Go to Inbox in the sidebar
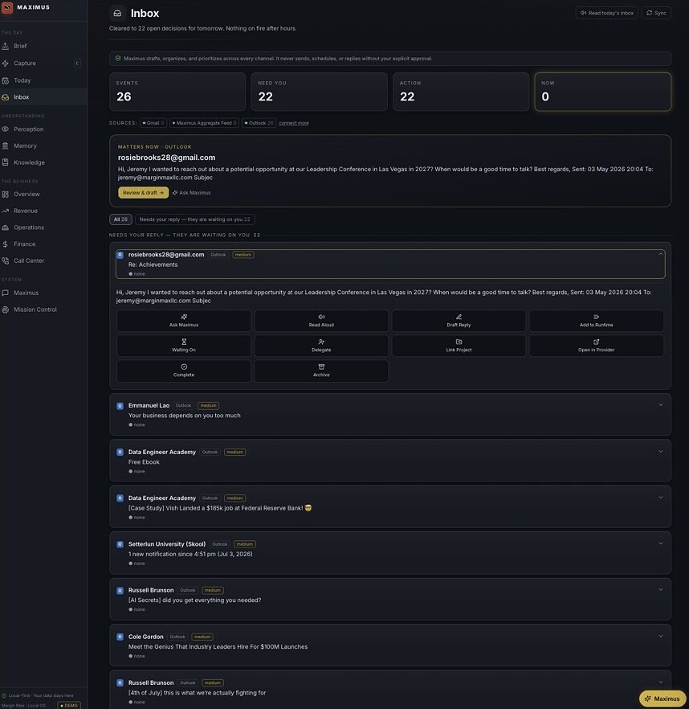The height and width of the screenshot is (709, 689). 43,97
